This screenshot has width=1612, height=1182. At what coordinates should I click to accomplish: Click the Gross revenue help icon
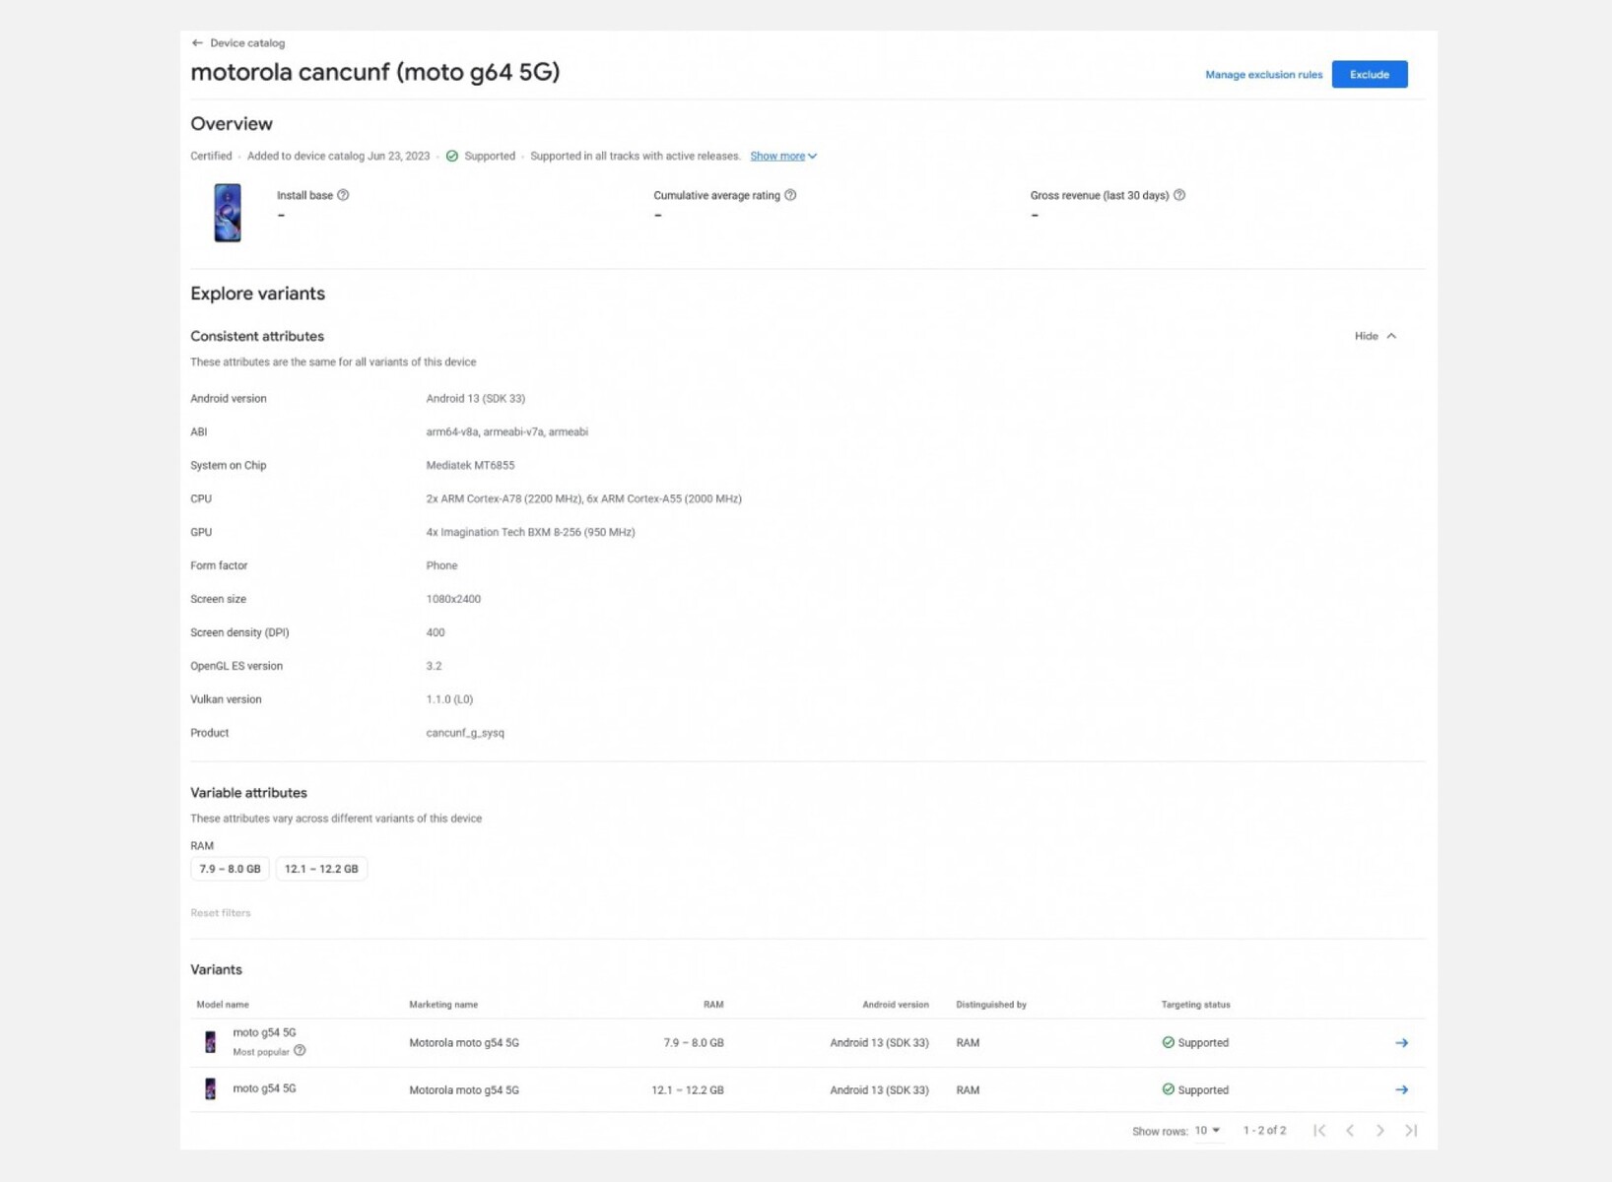click(1179, 195)
